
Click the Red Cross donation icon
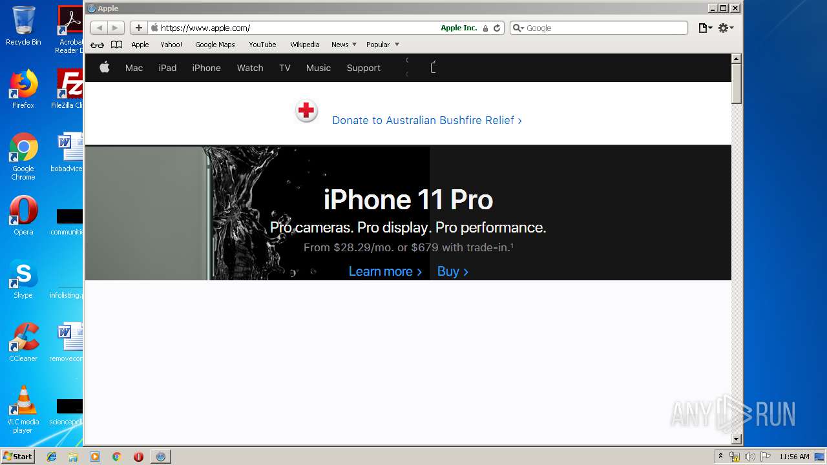tap(306, 111)
